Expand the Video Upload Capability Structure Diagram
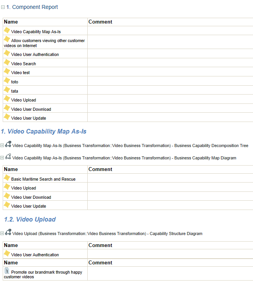Screen dimensions: 253x286 point(2,234)
